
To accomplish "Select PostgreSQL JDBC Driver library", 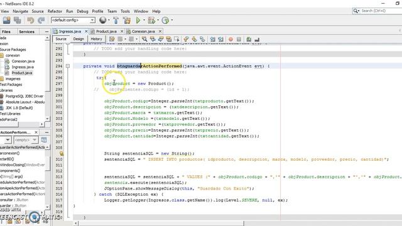I will (x=24, y=96).
